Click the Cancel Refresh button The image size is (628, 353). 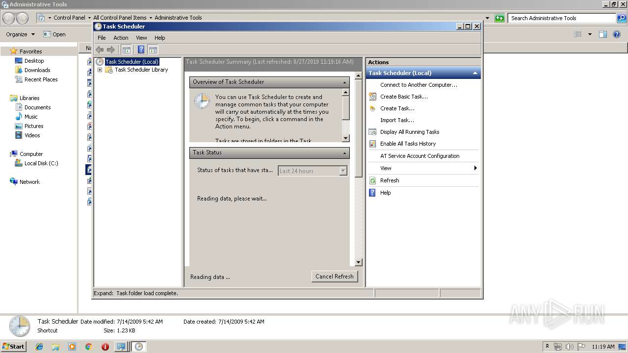335,277
